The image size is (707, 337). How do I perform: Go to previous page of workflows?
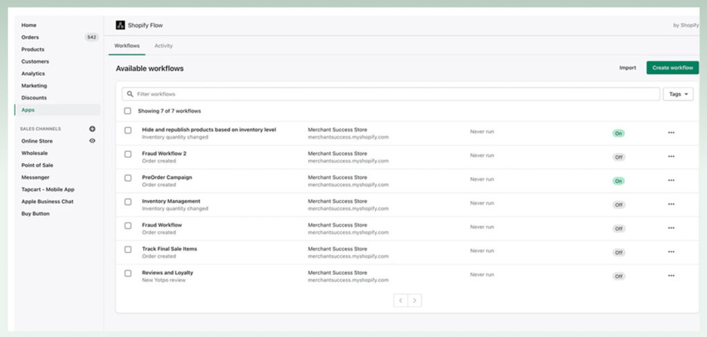pyautogui.click(x=400, y=300)
